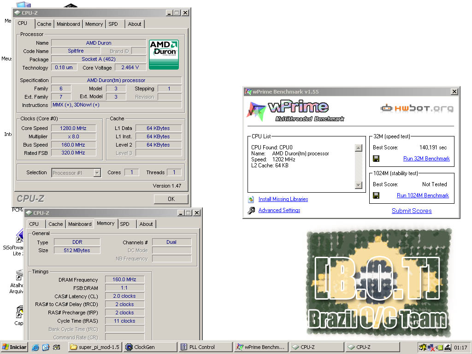Image resolution: width=472 pixels, height=354 pixels.
Task: Click the Advanced Settings wrench icon
Action: (x=251, y=210)
